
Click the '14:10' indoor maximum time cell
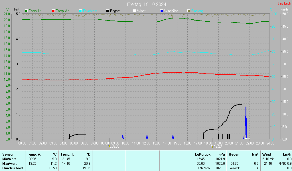tap(66, 164)
